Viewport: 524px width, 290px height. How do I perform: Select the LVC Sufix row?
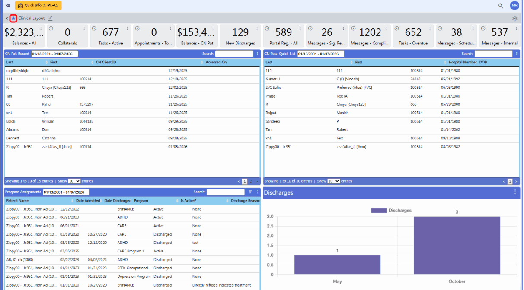click(x=392, y=88)
